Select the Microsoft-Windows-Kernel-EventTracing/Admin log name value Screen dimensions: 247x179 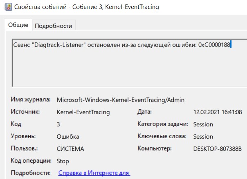coord(121,99)
